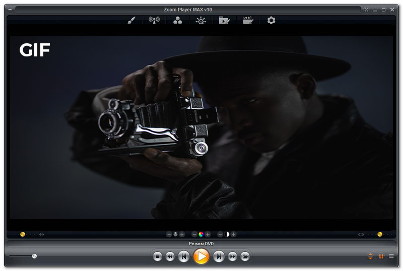
Task: Close the Zoom Player window
Action: pyautogui.click(x=392, y=10)
